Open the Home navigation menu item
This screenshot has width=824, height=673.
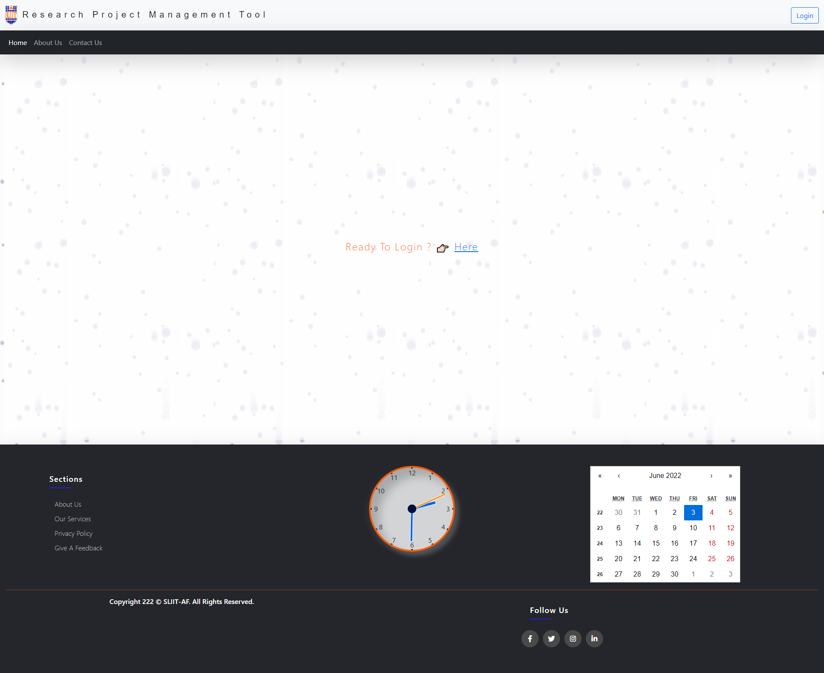pos(18,42)
